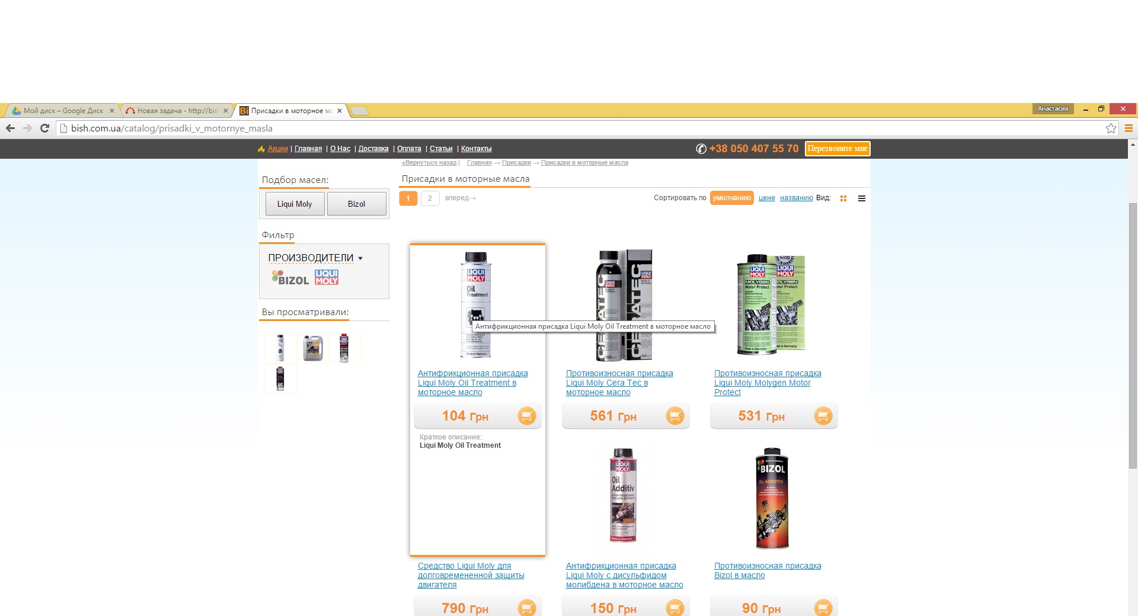
Task: Open Доставка menu item
Action: (x=373, y=149)
